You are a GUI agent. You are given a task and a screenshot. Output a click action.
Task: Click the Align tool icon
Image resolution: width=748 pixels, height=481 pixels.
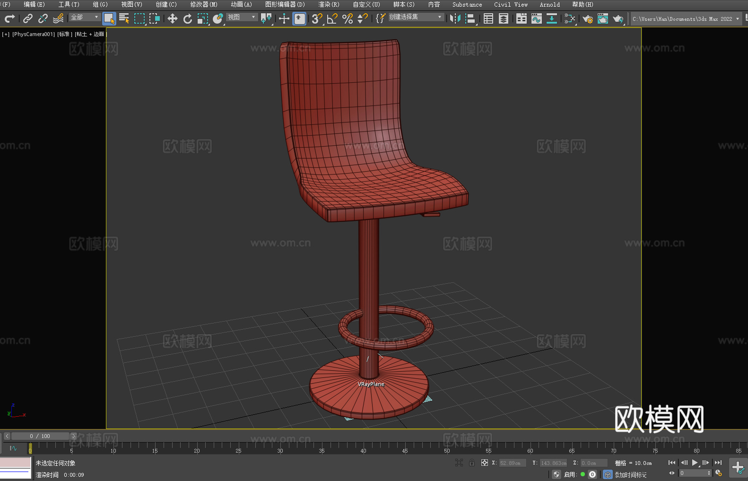coord(470,18)
